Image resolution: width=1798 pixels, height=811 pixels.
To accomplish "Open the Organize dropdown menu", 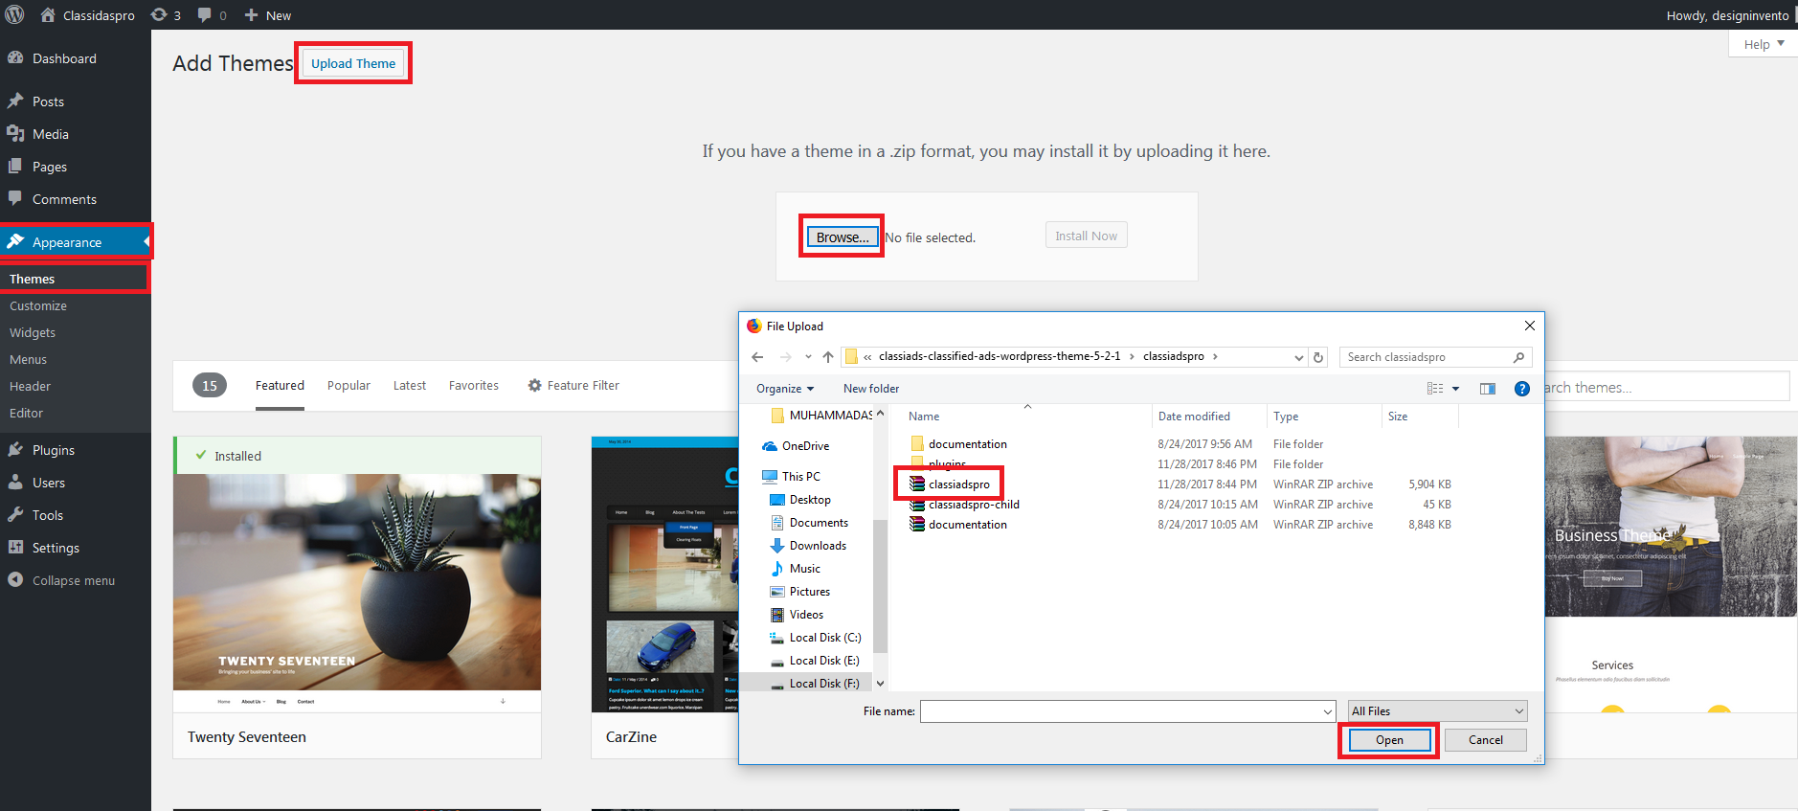I will 785,389.
